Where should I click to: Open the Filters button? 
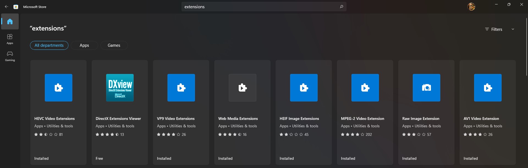pyautogui.click(x=500, y=29)
